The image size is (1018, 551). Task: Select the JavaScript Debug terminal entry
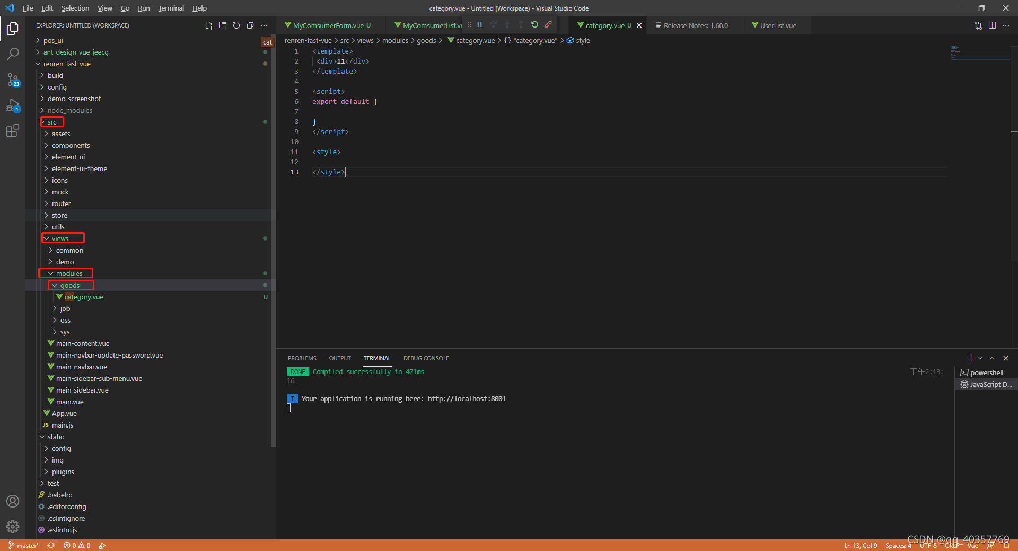986,384
